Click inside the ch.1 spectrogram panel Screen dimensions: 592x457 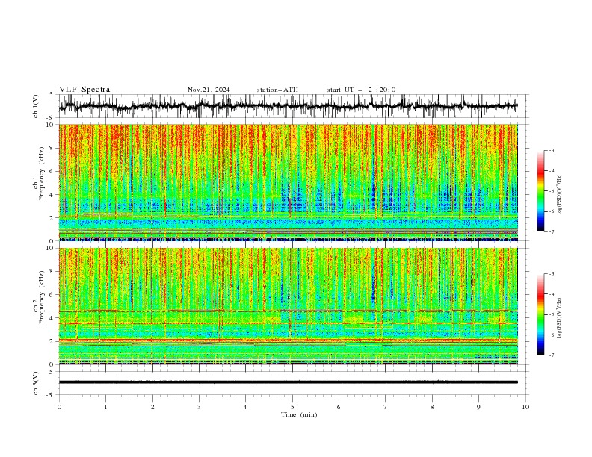click(x=288, y=182)
